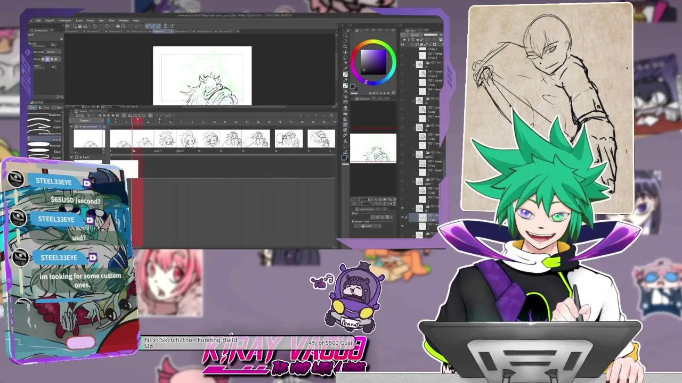Select the Pen tool in toolbar
The height and width of the screenshot is (383, 682).
345,74
